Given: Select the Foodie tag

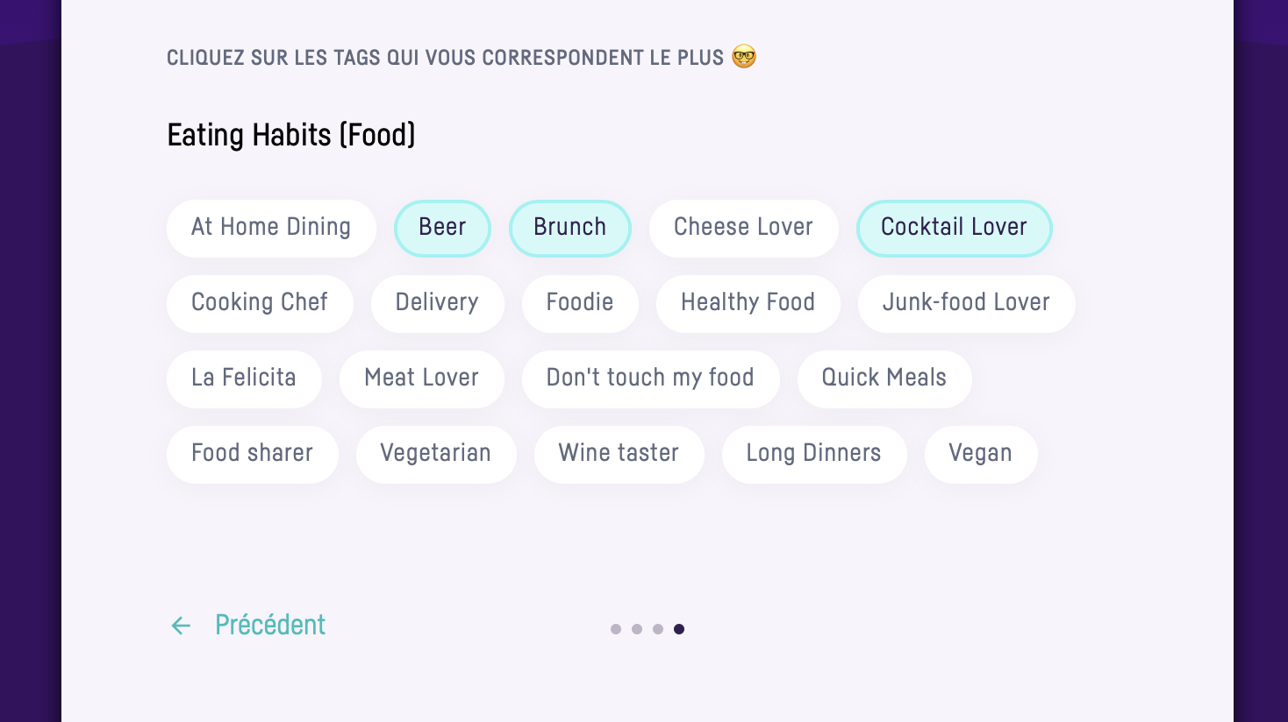Looking at the screenshot, I should [580, 303].
